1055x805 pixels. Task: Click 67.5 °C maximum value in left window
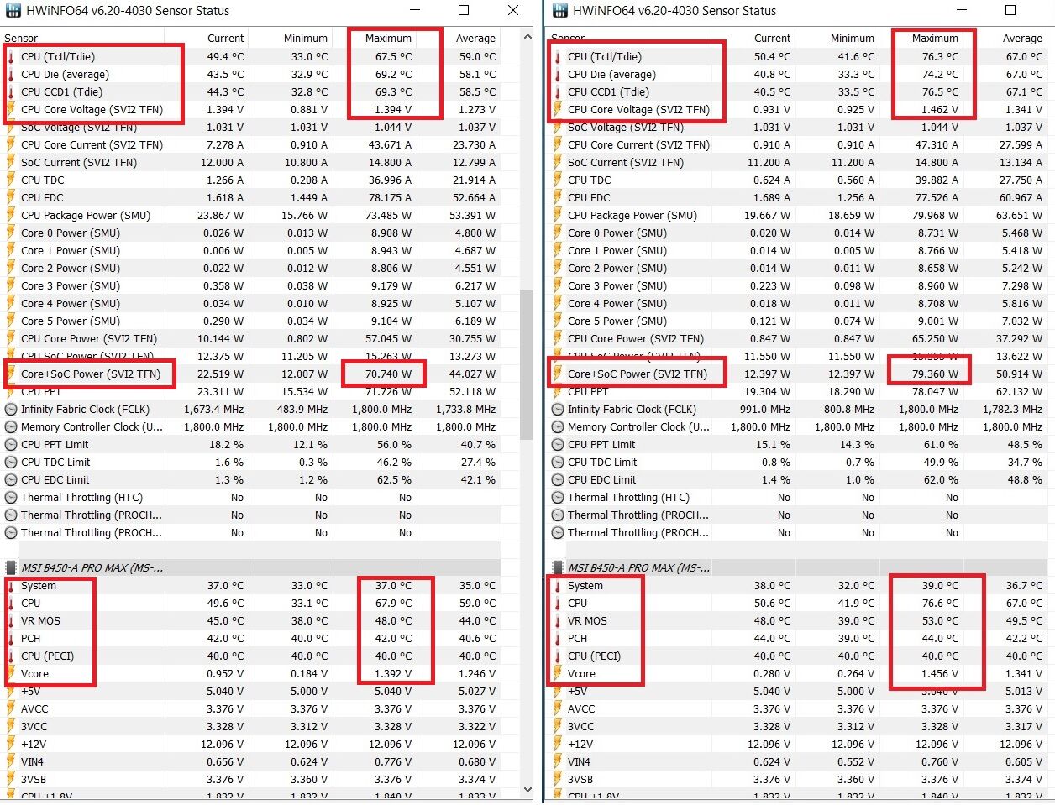[393, 57]
